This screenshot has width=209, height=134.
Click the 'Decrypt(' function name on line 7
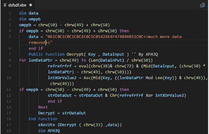point(76,54)
